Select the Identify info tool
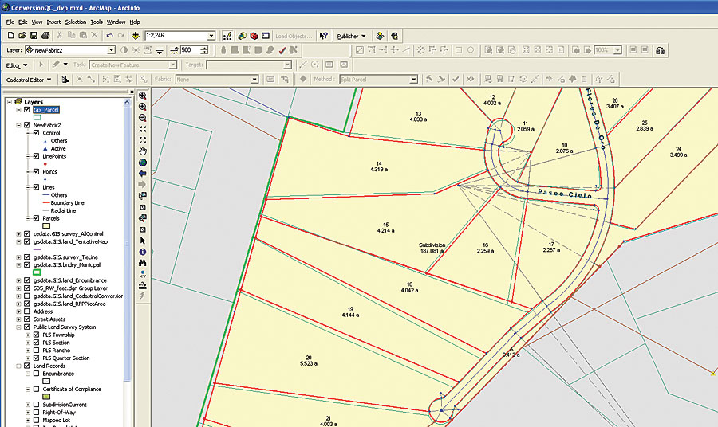Image resolution: width=718 pixels, height=427 pixels. pyautogui.click(x=143, y=251)
